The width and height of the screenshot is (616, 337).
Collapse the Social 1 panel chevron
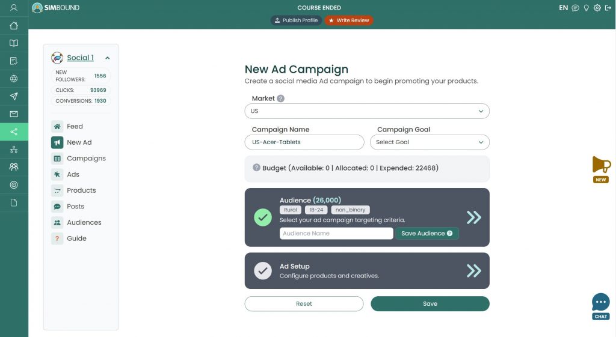click(108, 58)
